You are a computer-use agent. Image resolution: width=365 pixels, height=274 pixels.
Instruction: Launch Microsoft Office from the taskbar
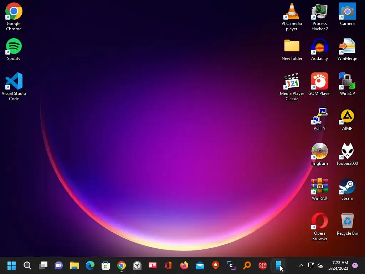click(169, 265)
